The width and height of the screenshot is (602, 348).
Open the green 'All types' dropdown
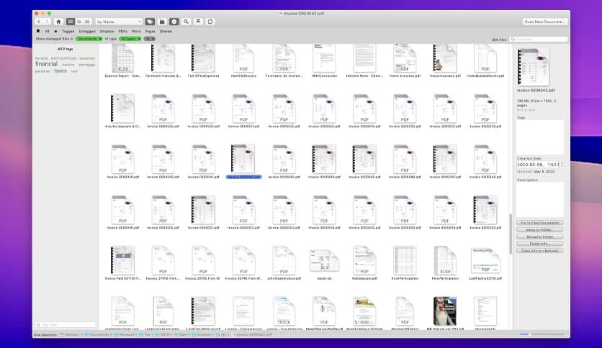130,39
